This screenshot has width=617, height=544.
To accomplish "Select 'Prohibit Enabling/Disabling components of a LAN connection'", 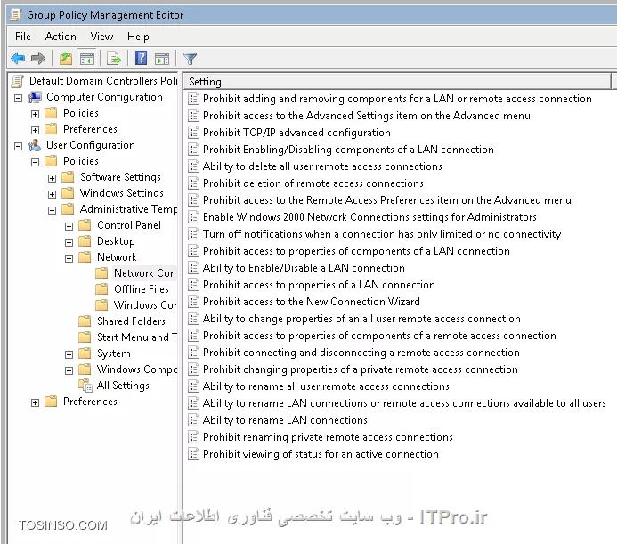I will (348, 150).
